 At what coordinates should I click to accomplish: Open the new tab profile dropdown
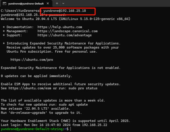pyautogui.click(x=63, y=3)
